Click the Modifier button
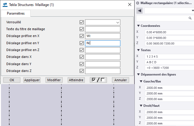The image size is (194, 126). pyautogui.click(x=54, y=80)
